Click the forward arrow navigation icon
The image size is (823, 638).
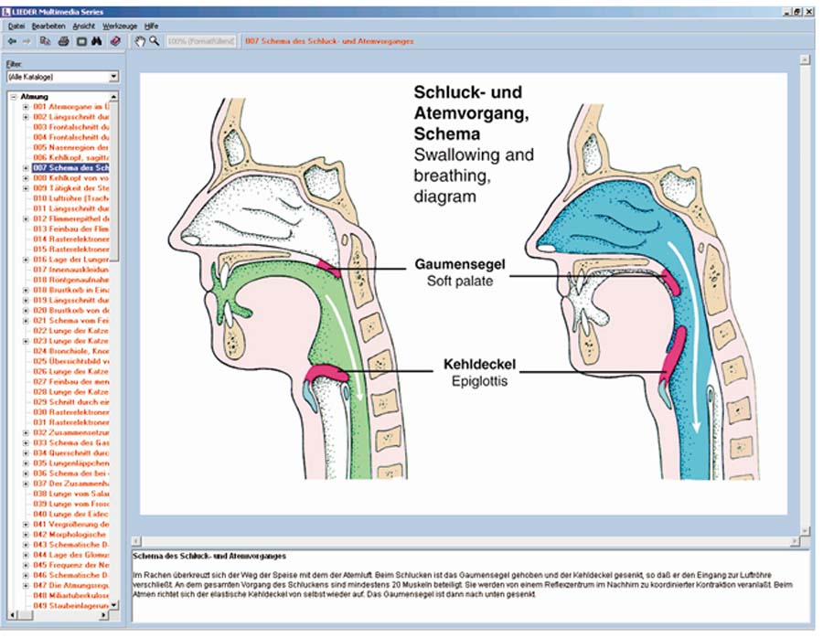pyautogui.click(x=27, y=42)
